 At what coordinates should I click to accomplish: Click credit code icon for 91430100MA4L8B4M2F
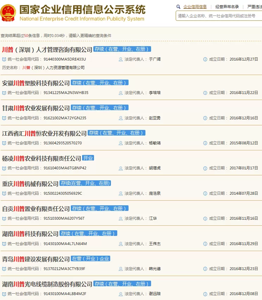(x=4, y=294)
